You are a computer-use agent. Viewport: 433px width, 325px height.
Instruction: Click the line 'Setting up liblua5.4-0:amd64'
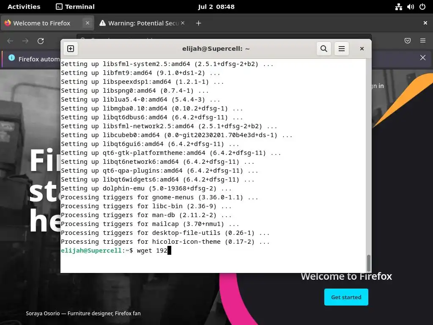point(140,99)
